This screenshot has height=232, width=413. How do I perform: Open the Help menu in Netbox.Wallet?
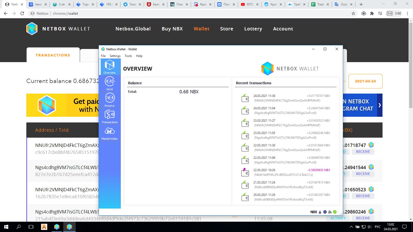139,56
